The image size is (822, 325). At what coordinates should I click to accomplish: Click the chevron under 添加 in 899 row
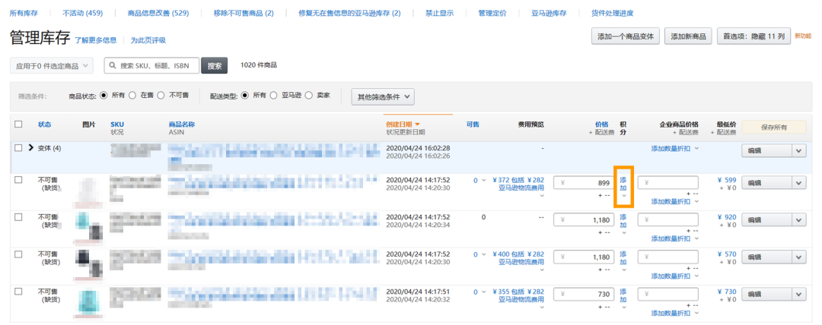623,196
